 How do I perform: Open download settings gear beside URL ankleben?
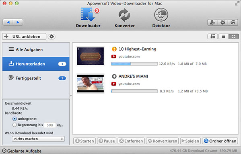[51, 37]
